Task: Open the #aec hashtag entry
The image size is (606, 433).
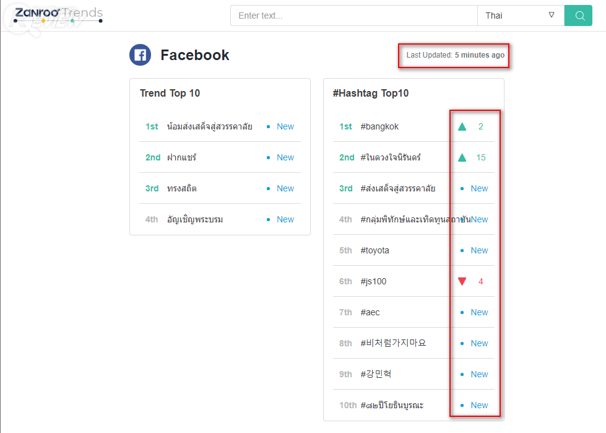Action: pos(370,313)
